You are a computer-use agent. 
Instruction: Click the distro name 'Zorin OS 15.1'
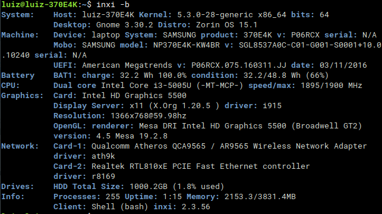pos(227,25)
